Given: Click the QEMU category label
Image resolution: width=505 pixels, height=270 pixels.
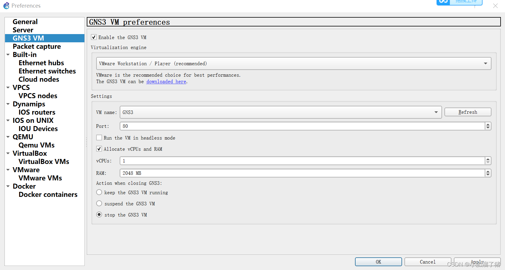Looking at the screenshot, I should (23, 137).
